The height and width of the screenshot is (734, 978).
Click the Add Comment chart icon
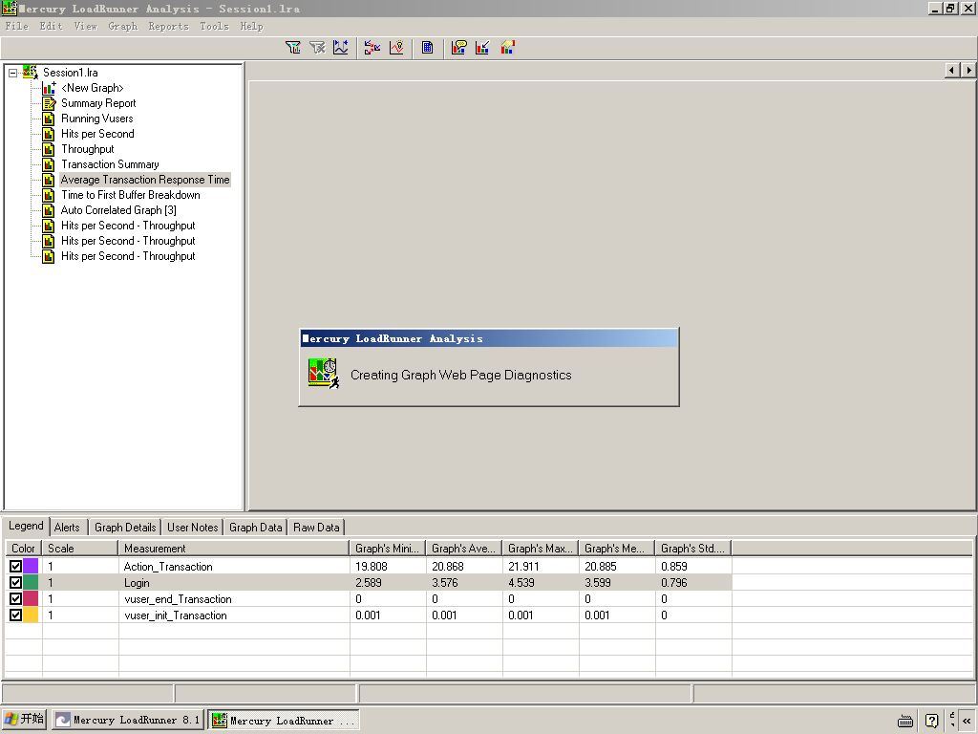pos(459,48)
